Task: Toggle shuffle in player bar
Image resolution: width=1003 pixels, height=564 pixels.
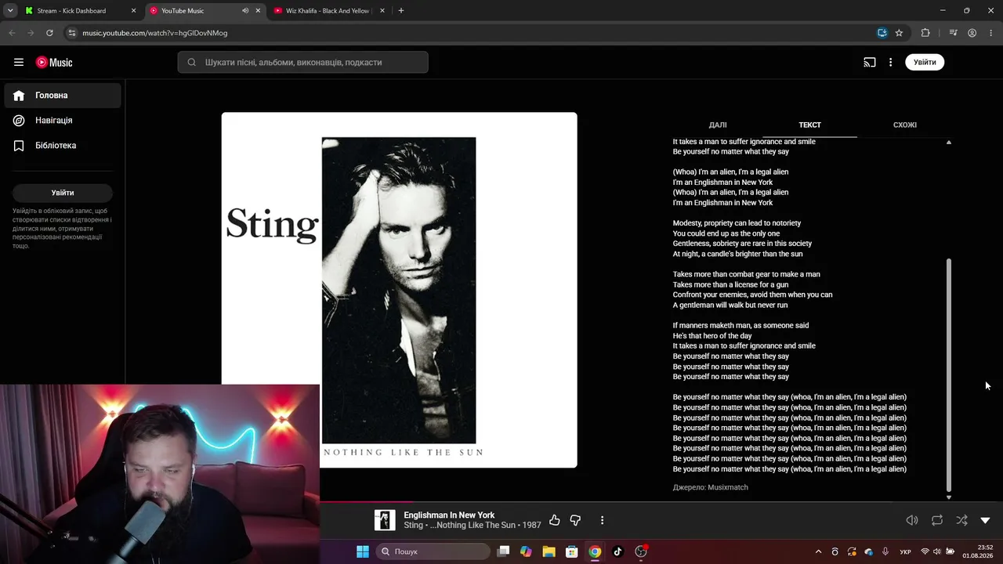Action: 961,520
